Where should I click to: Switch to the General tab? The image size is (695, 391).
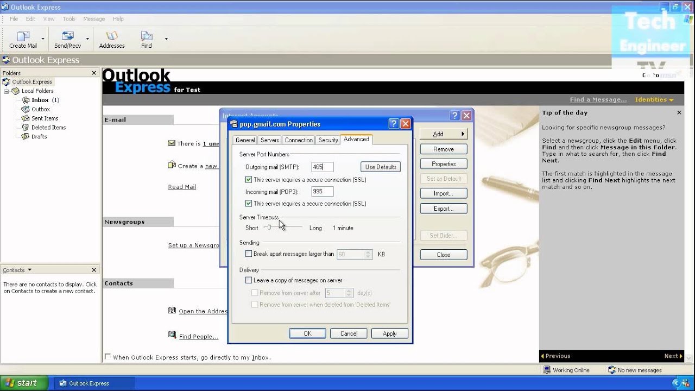pos(245,140)
